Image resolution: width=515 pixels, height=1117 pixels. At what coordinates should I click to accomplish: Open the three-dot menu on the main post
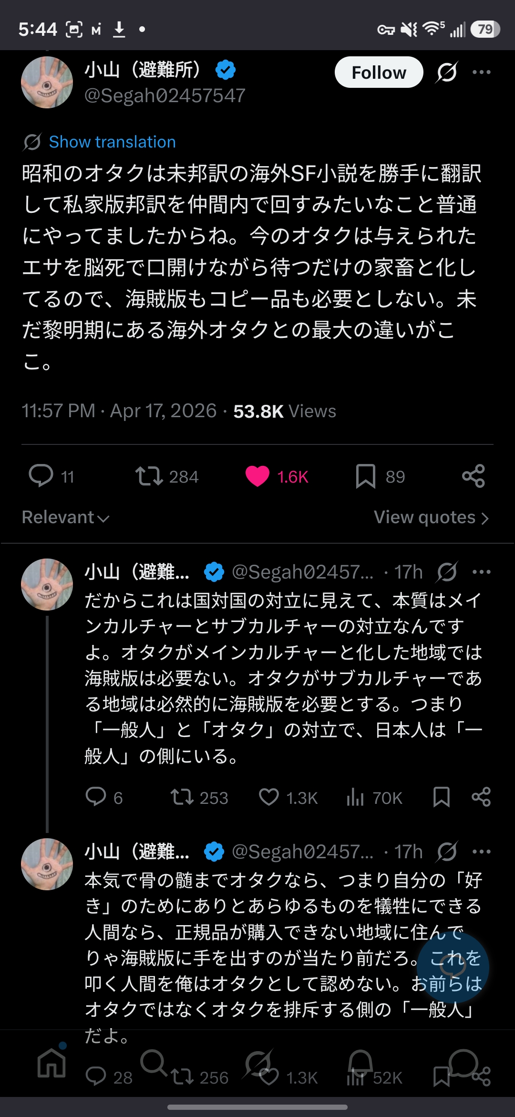pos(481,73)
